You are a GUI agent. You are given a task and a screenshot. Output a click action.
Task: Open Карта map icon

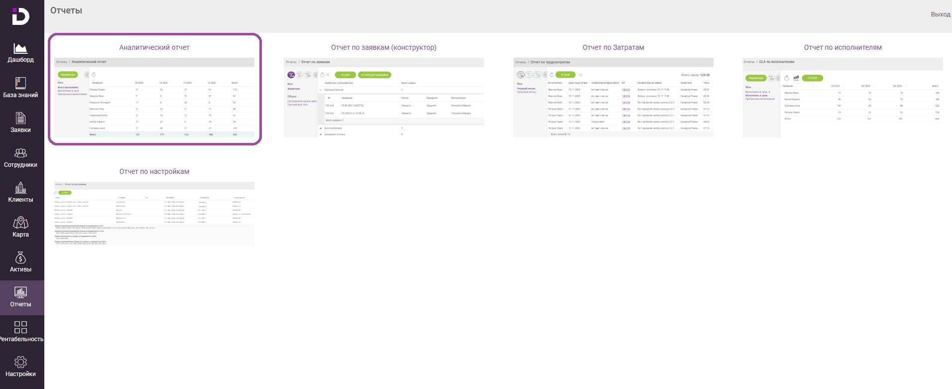[20, 223]
